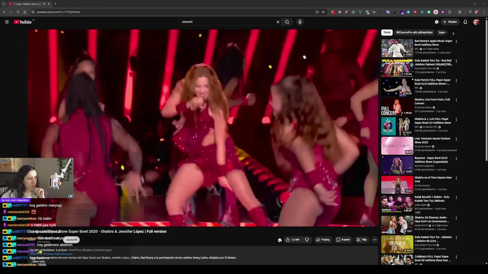
Task: Open Shakira & J. Lo's FULL Pepsi thumbnail
Action: point(397,126)
